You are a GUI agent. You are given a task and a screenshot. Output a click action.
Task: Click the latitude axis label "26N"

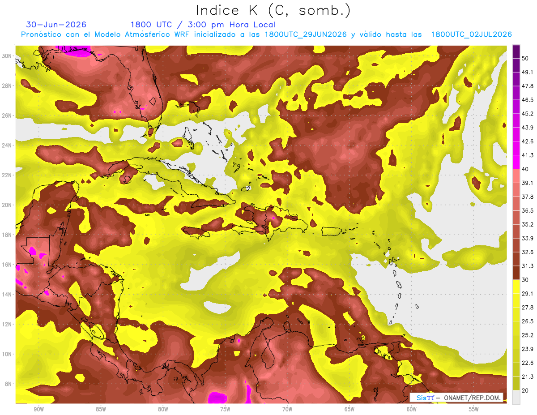point(8,116)
